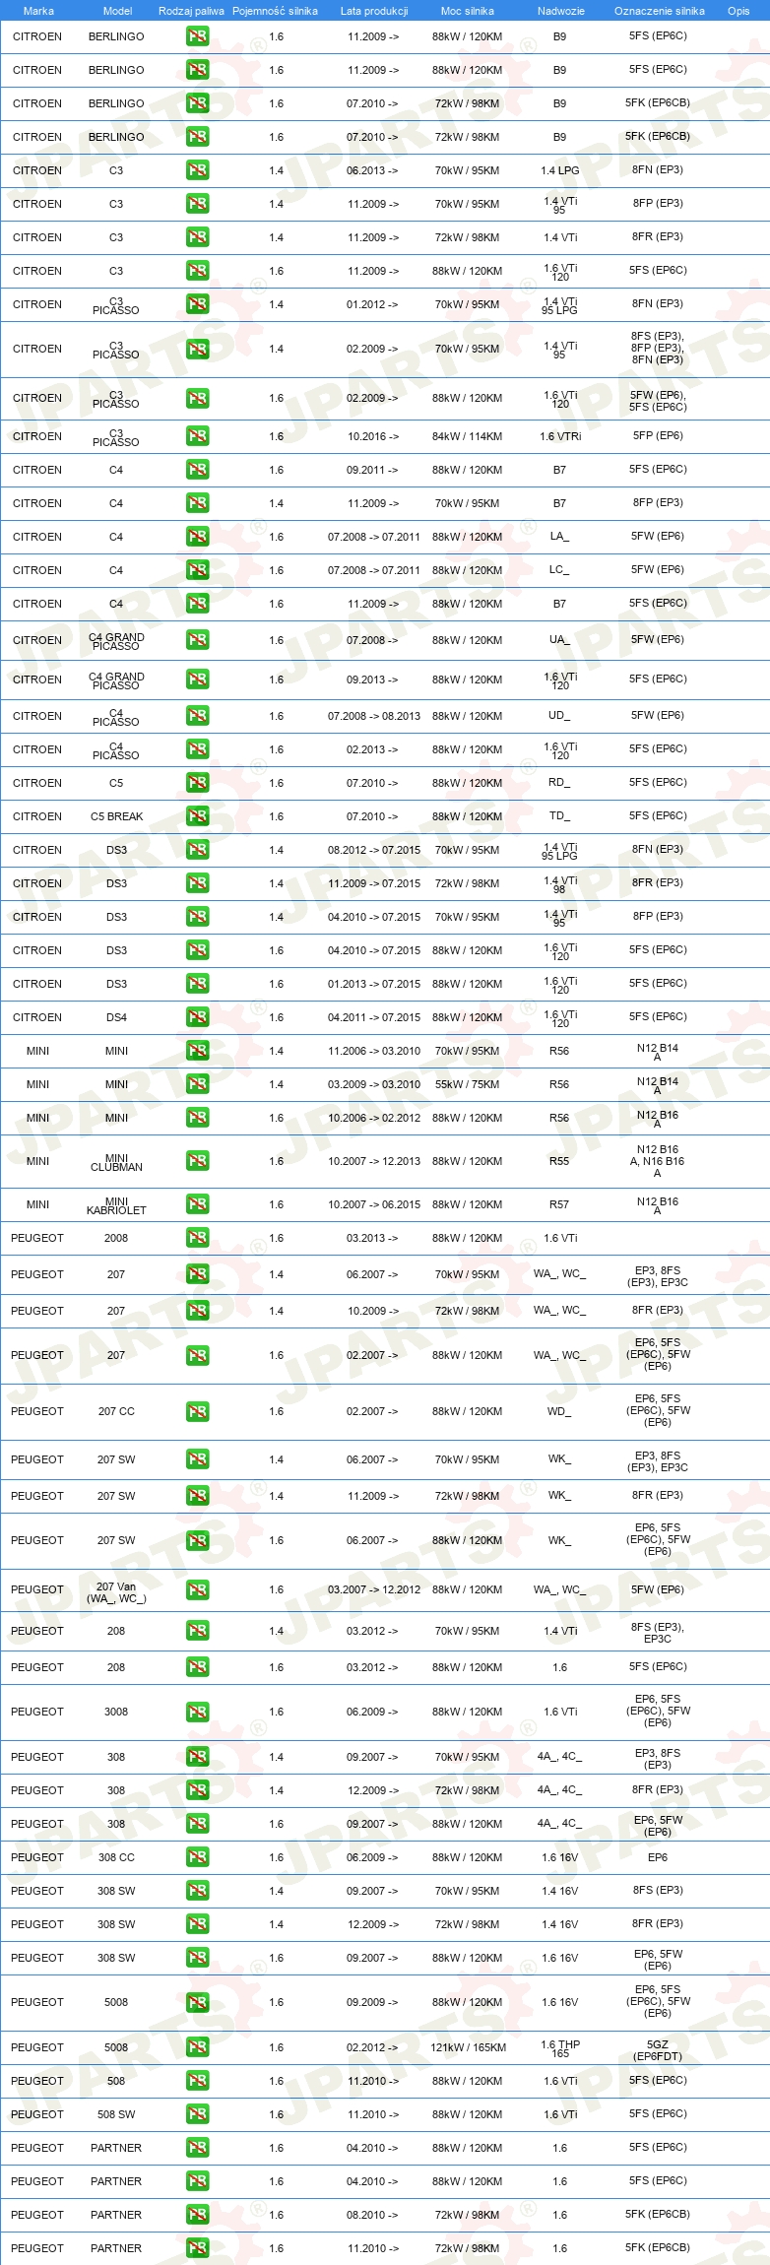Click the fuel icon in the Citroen C5 RD_ row
The image size is (770, 2265).
197,783
